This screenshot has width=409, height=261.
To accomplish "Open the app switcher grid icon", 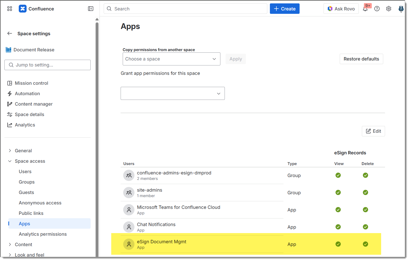I will click(x=10, y=9).
